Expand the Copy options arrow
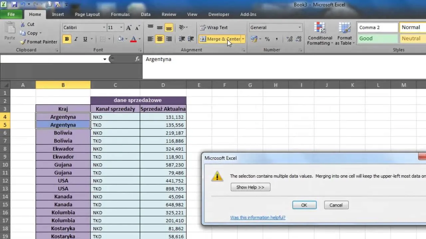Screen dimensions: 426x239 (x=41, y=33)
